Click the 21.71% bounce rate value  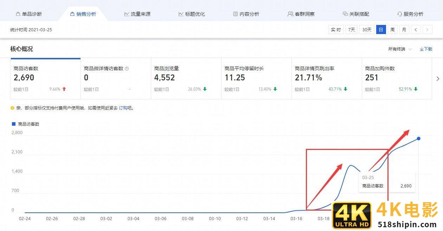[309, 78]
